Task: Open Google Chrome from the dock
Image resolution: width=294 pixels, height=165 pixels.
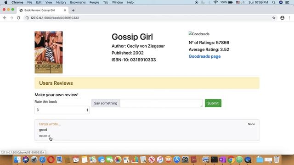Action: point(231,159)
